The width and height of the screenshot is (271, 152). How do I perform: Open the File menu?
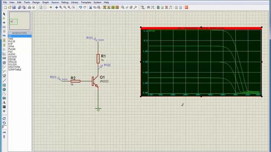click(5, 3)
